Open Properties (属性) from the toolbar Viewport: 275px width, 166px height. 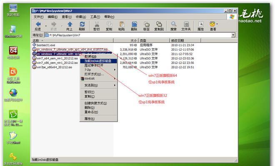click(201, 26)
